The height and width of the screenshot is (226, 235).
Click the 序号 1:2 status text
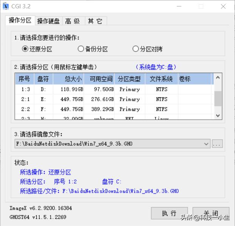[65, 182]
